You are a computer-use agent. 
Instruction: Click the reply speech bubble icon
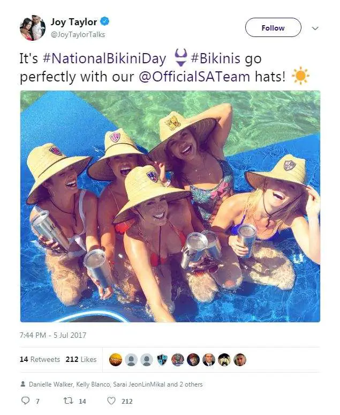25,401
